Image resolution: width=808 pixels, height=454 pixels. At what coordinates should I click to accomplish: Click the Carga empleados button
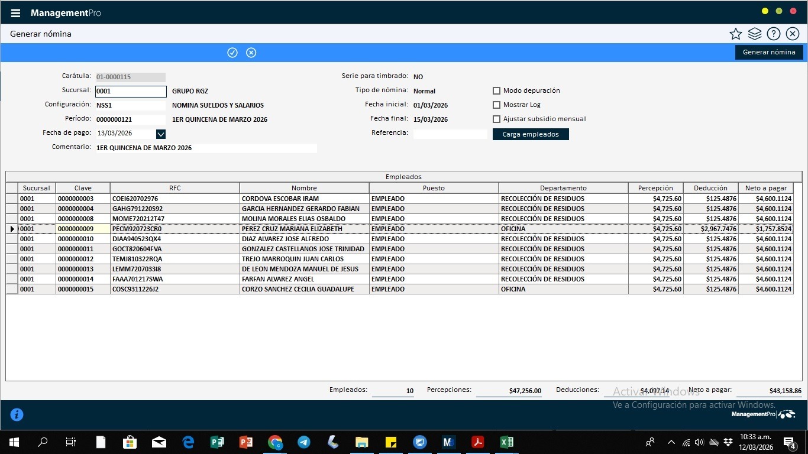point(531,134)
